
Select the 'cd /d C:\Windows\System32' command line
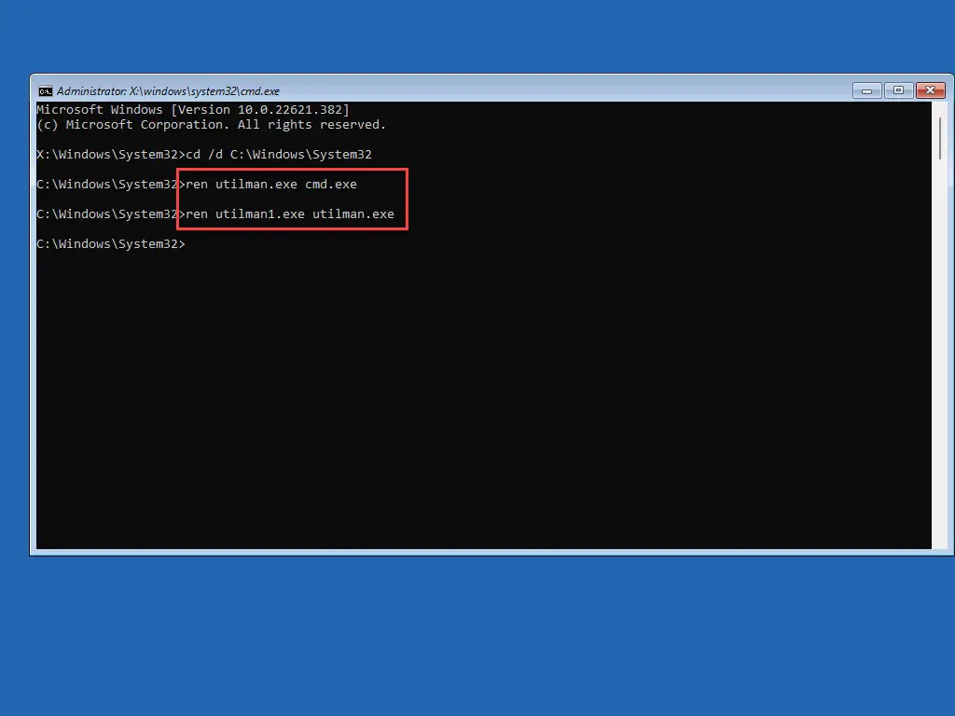[276, 154]
